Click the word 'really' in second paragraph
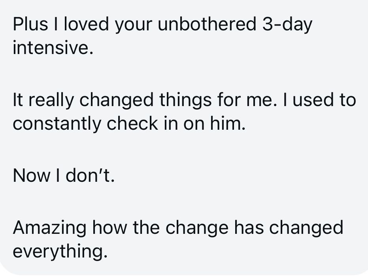Screen dimensions: 368x278 51,100
